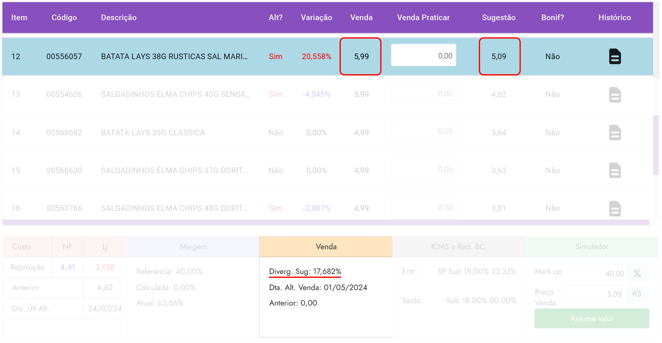The width and height of the screenshot is (662, 343).
Task: Click the percent icon beside Mark-up
Action: point(637,273)
